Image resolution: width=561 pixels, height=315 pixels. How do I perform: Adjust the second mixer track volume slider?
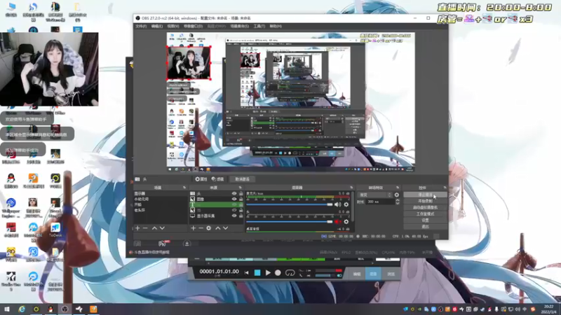(290, 222)
